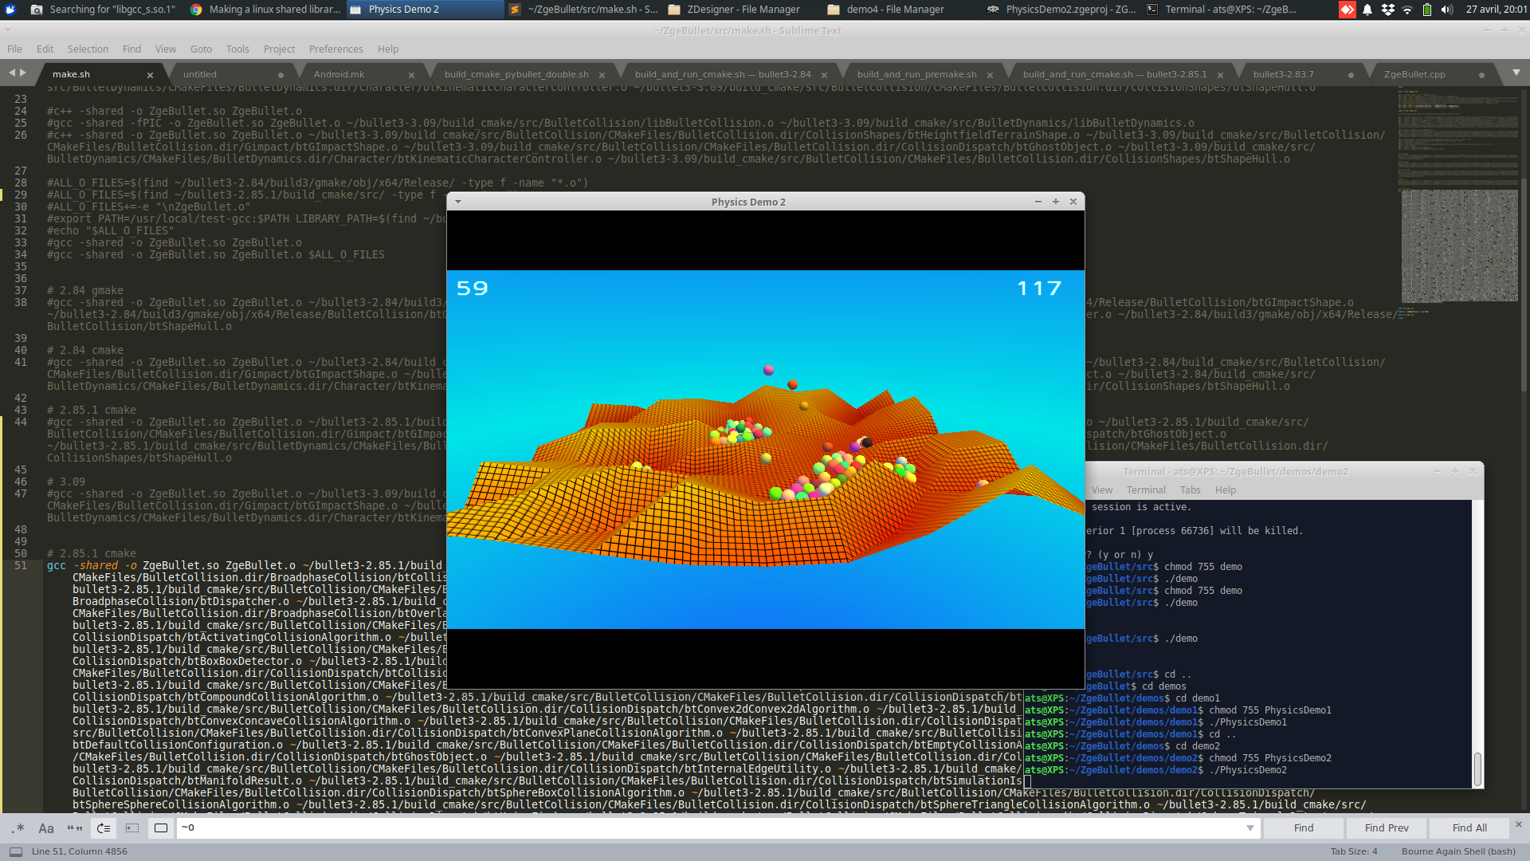1530x861 pixels.
Task: Click the Find button
Action: coord(1304,828)
